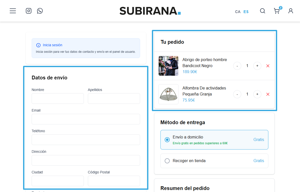Screen dimensions: 300x192
Task: Increase quantity of Alfombra De actividades
Action: point(257,94)
